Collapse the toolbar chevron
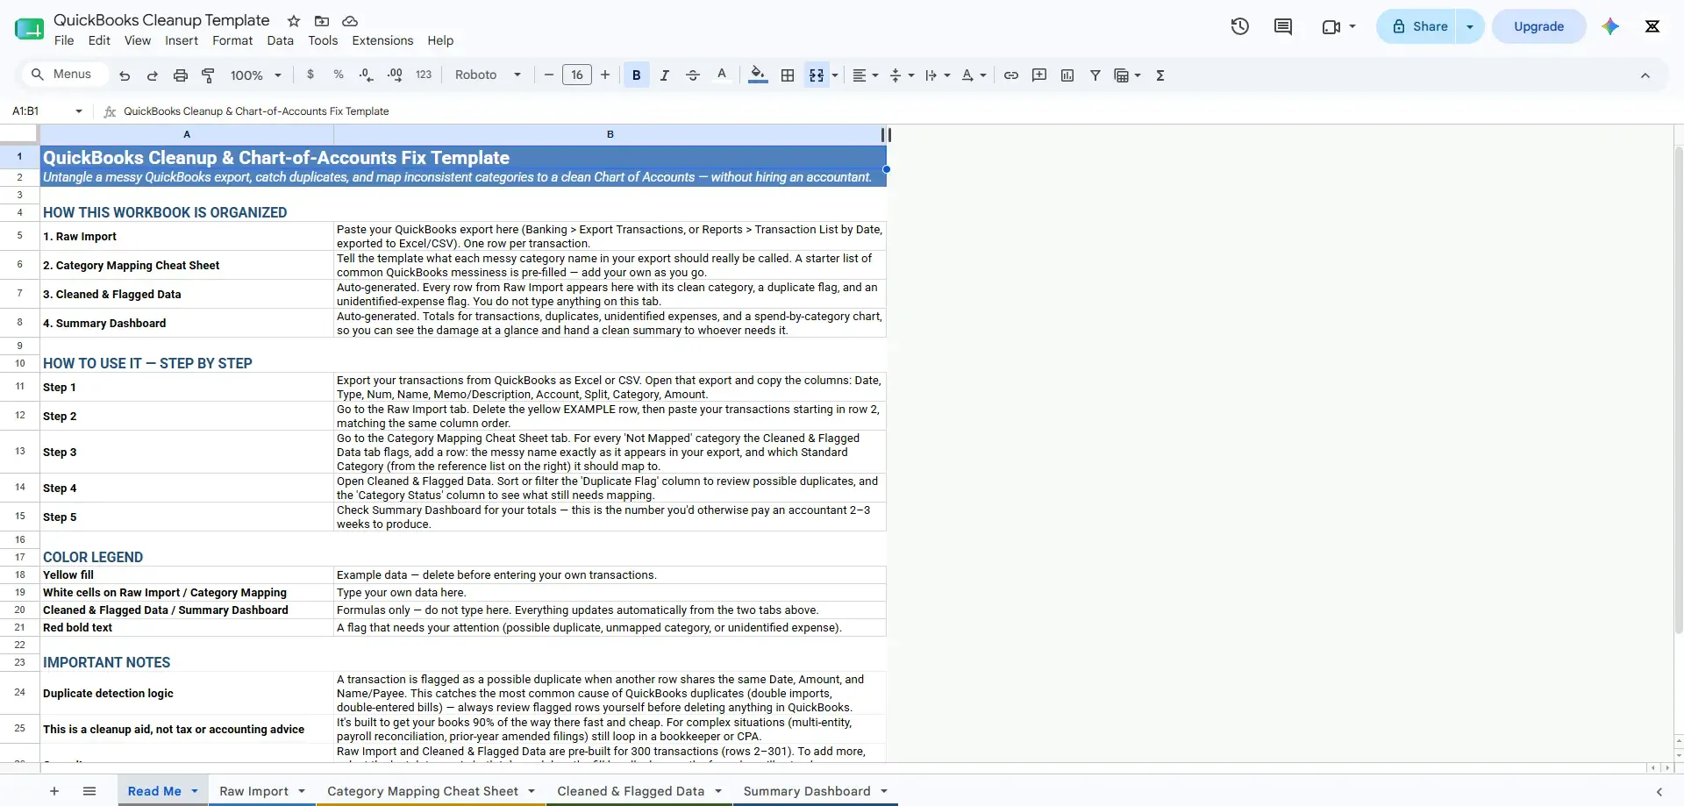Viewport: 1684px width, 806px height. [1645, 75]
